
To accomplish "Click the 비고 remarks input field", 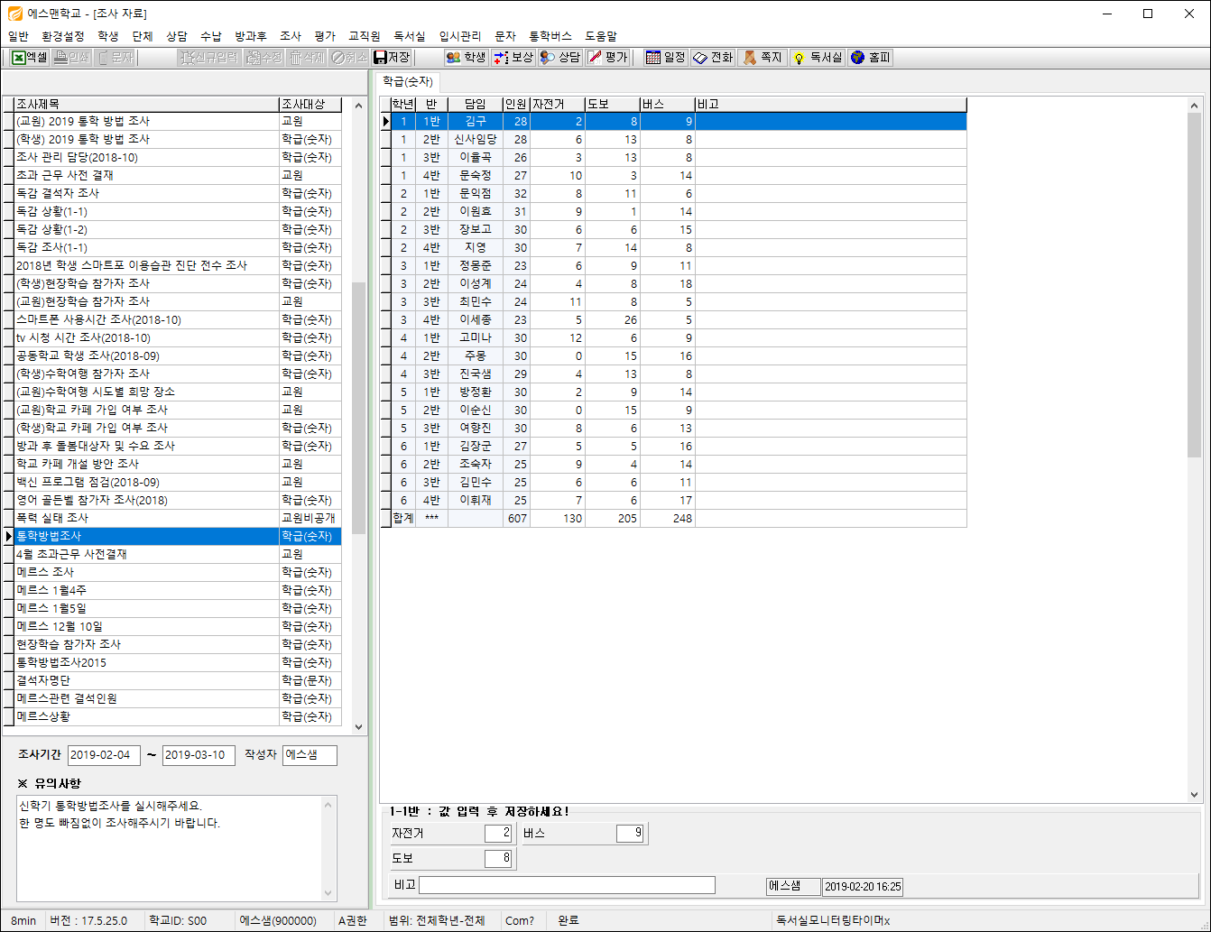I will (567, 885).
